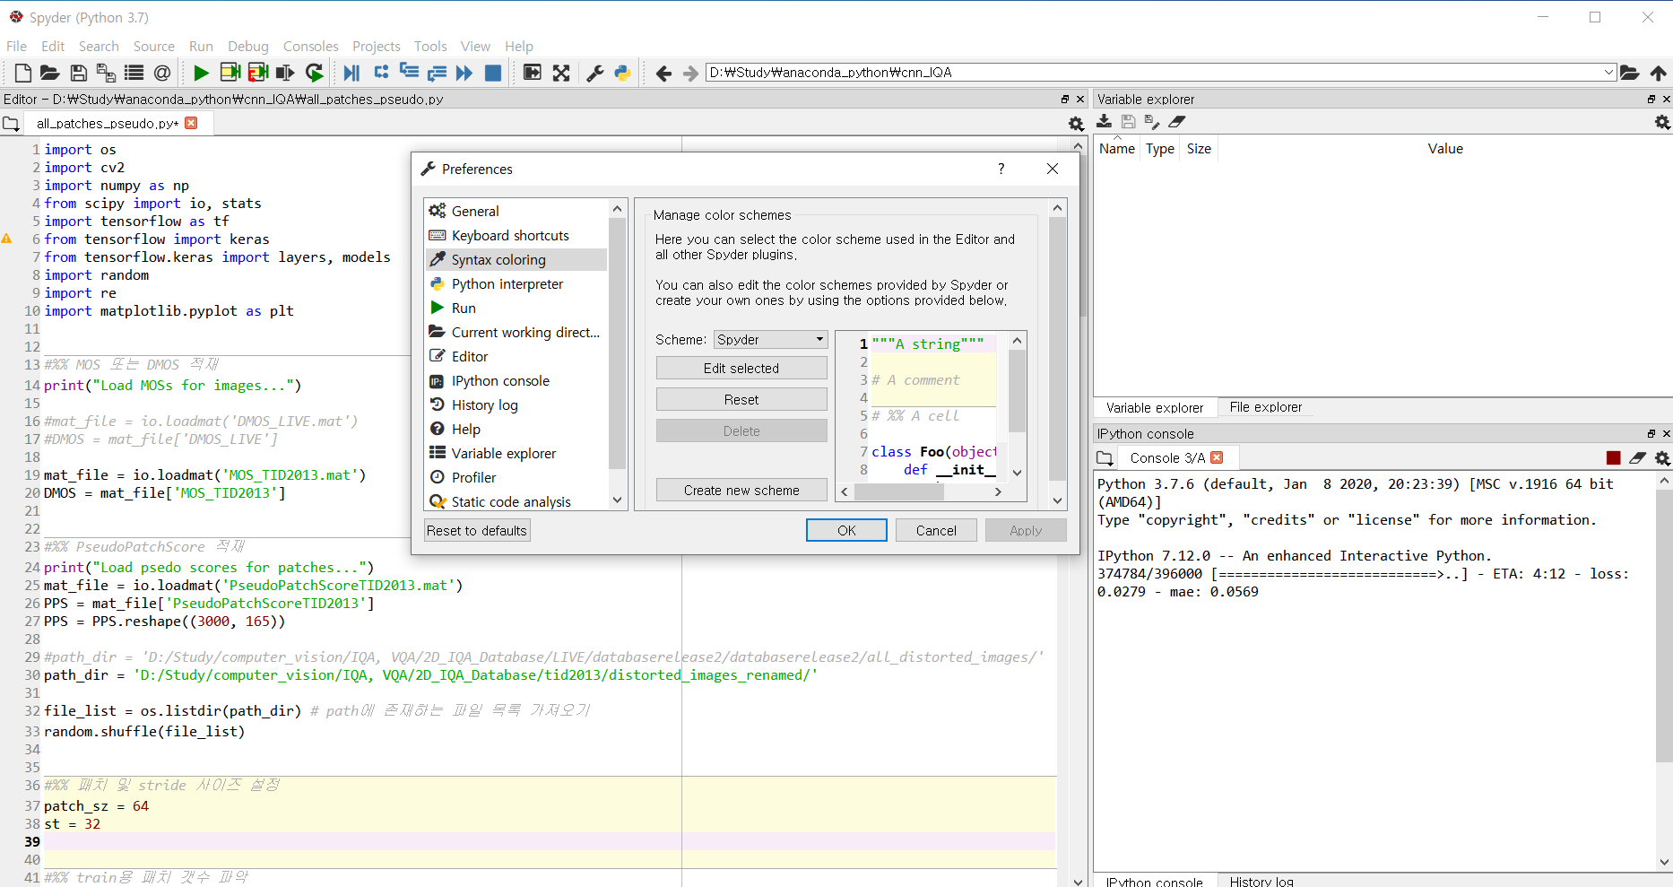
Task: Select Python interpreter in Preferences list
Action: click(516, 284)
